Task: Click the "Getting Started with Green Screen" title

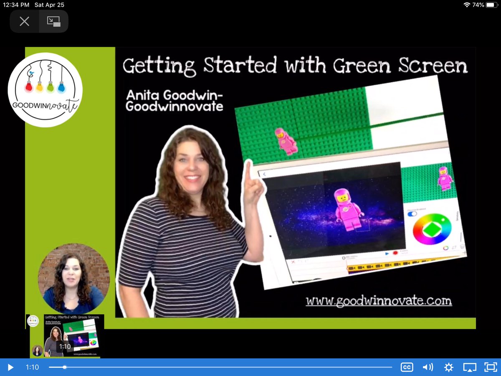Action: click(295, 66)
